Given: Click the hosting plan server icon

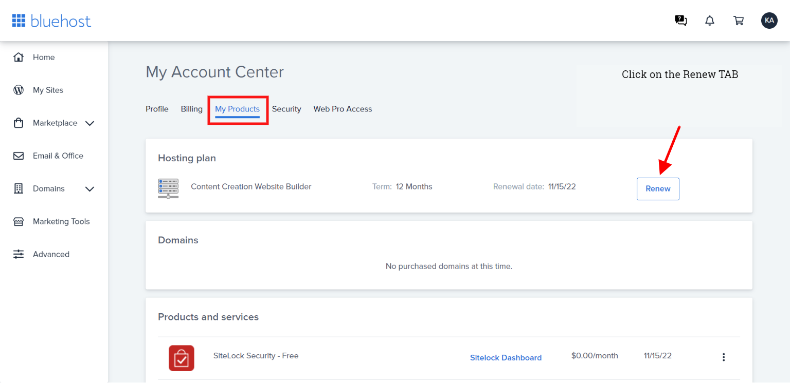Looking at the screenshot, I should [168, 188].
